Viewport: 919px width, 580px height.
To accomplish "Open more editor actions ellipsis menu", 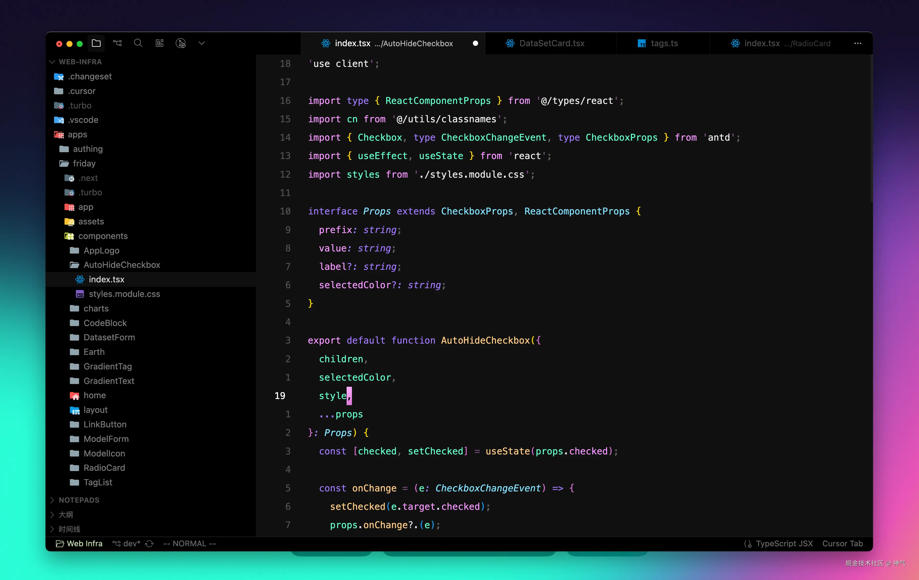I will [x=857, y=43].
